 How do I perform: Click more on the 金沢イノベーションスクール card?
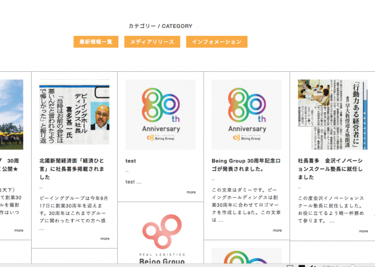363,231
